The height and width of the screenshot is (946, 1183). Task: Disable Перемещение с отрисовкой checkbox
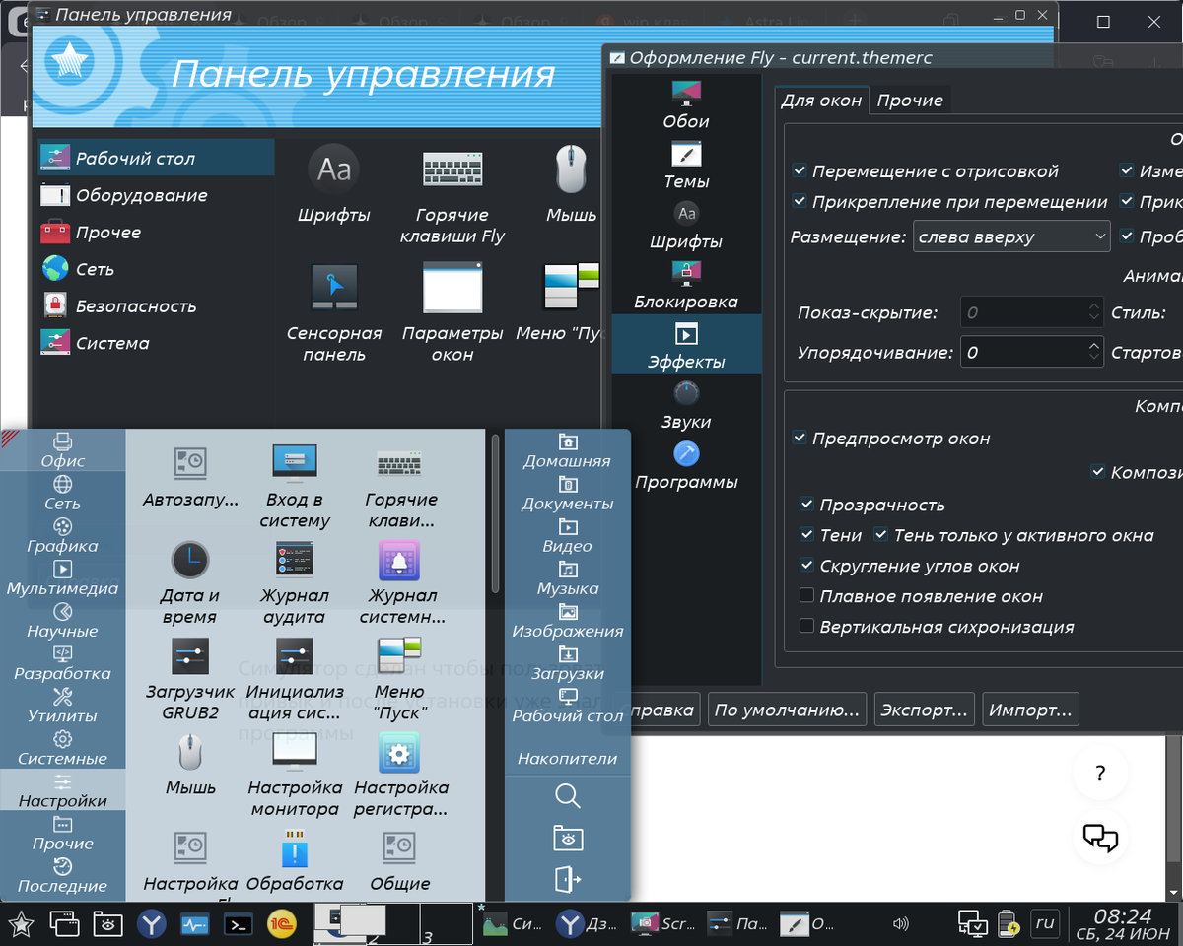tap(800, 171)
